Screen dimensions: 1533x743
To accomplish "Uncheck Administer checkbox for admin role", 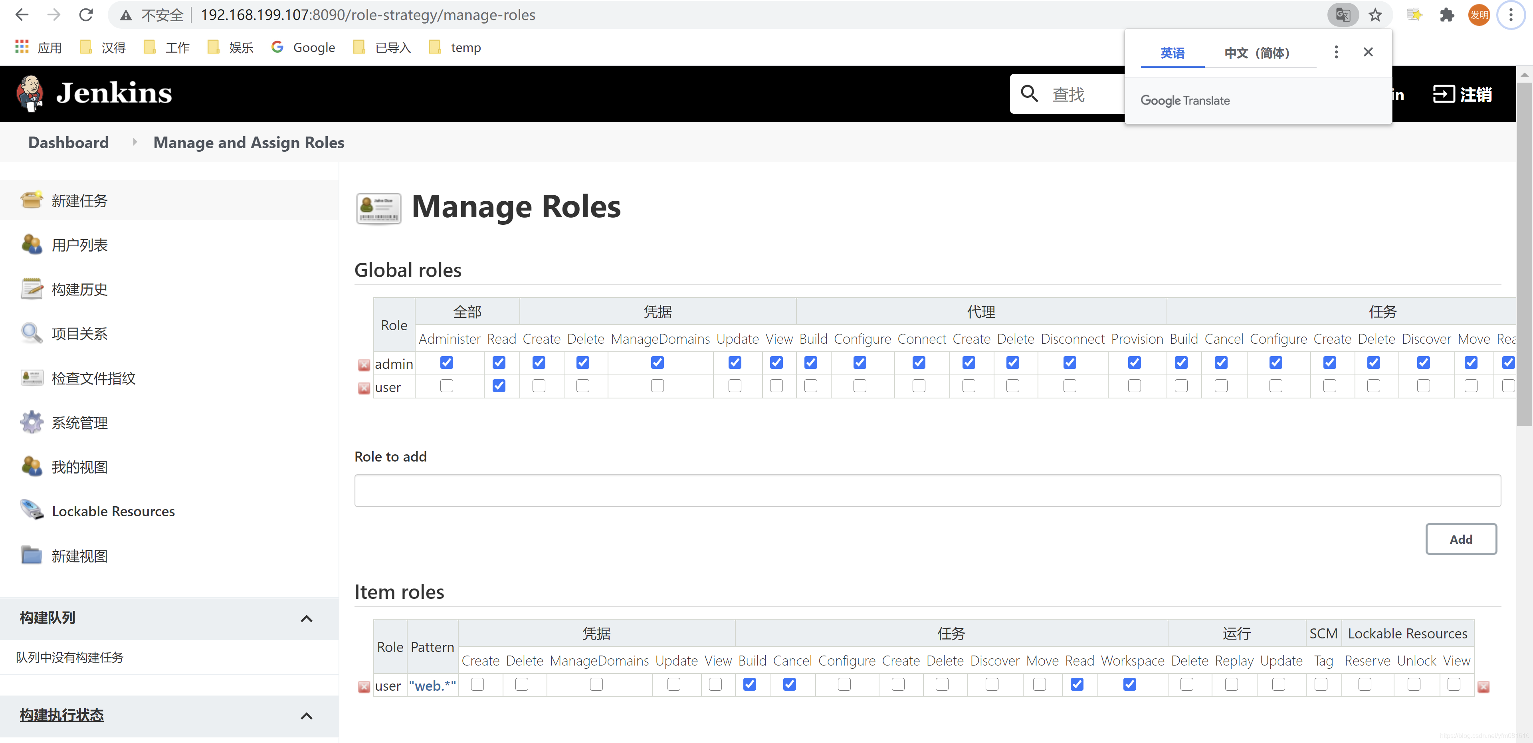I will 446,363.
